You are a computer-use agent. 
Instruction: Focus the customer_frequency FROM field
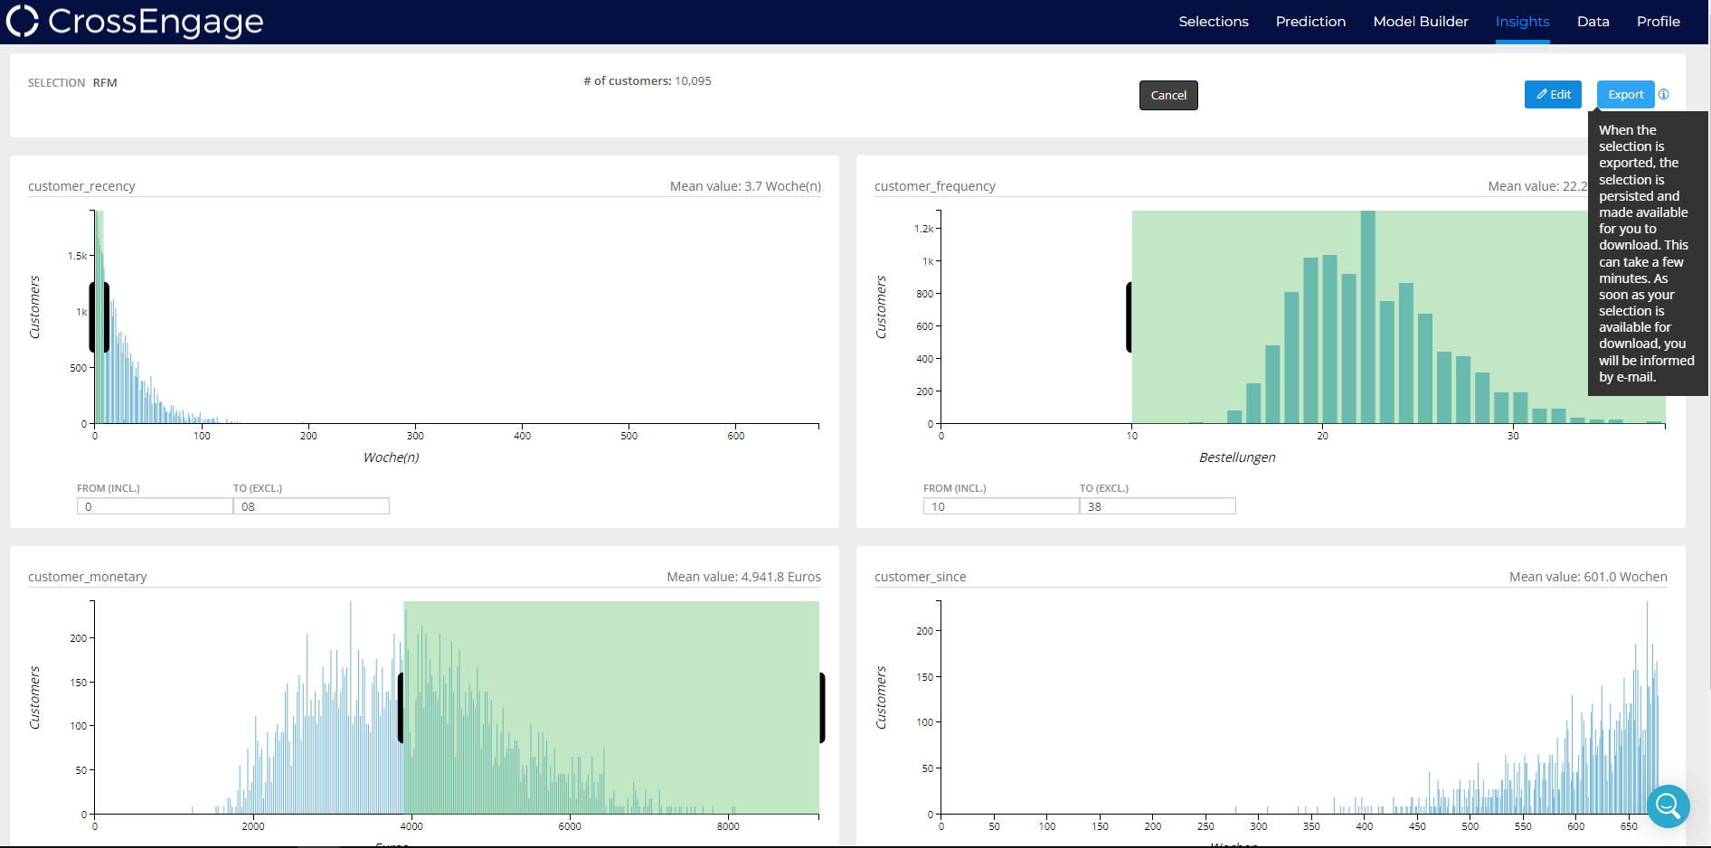pyautogui.click(x=1001, y=506)
